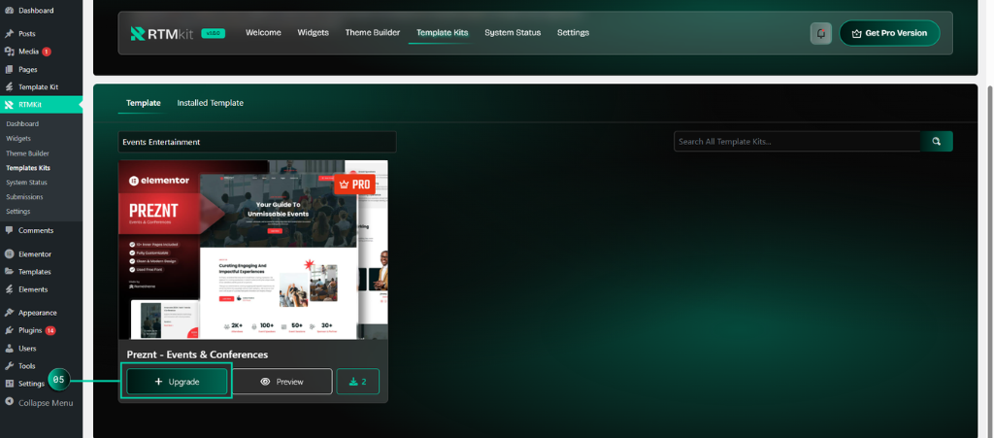
Task: Click the Template Kit bolt icon
Action: coord(9,86)
